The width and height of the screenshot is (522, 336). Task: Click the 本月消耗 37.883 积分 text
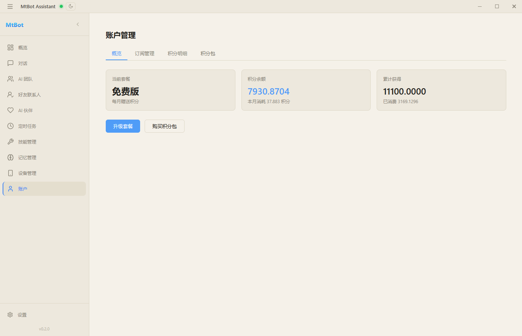pos(269,102)
